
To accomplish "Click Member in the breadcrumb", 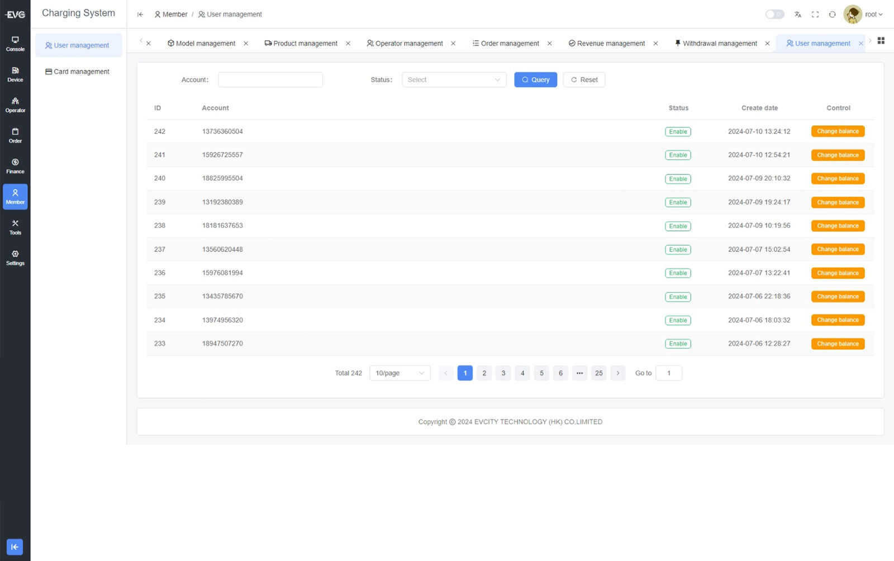I will (171, 15).
